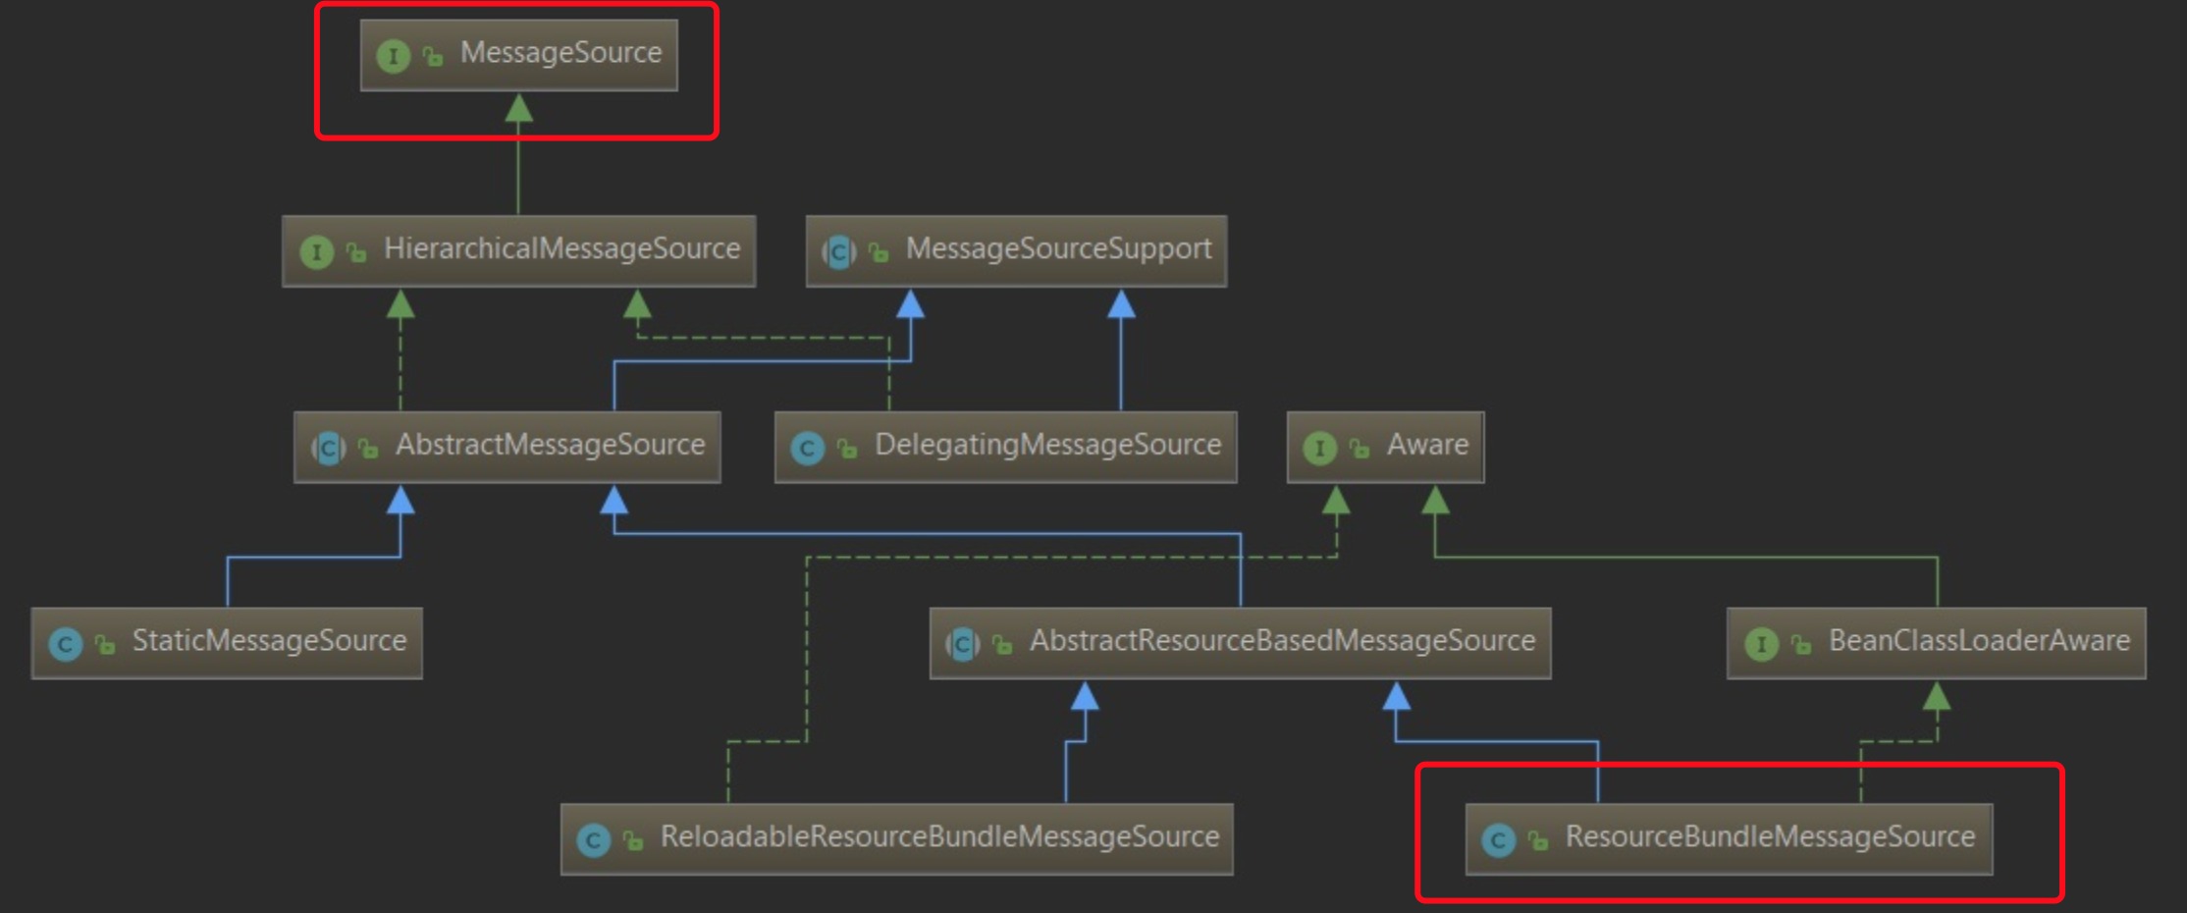Click the public visibility icon on Aware

[x=1360, y=449]
